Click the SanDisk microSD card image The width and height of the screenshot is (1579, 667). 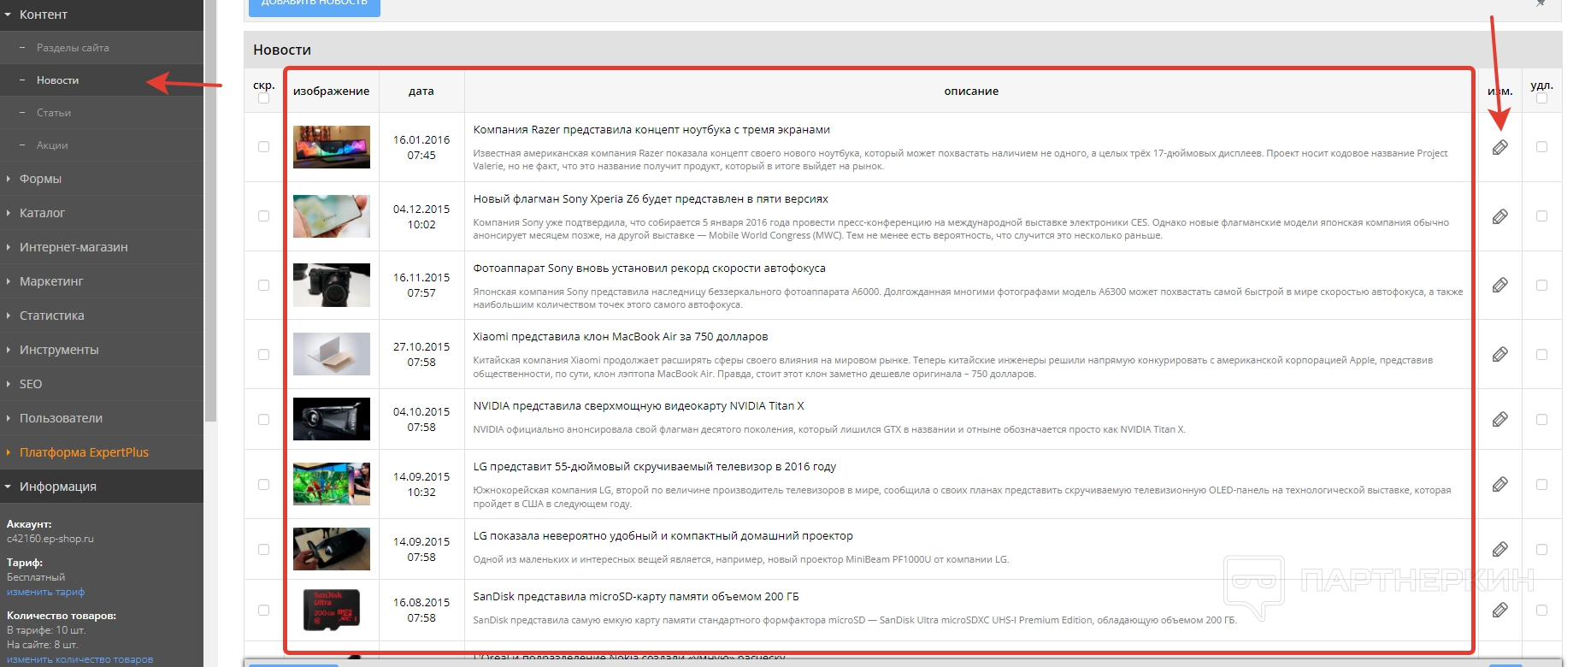332,610
